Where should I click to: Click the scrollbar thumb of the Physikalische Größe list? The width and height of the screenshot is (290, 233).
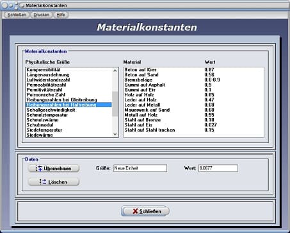[115, 104]
